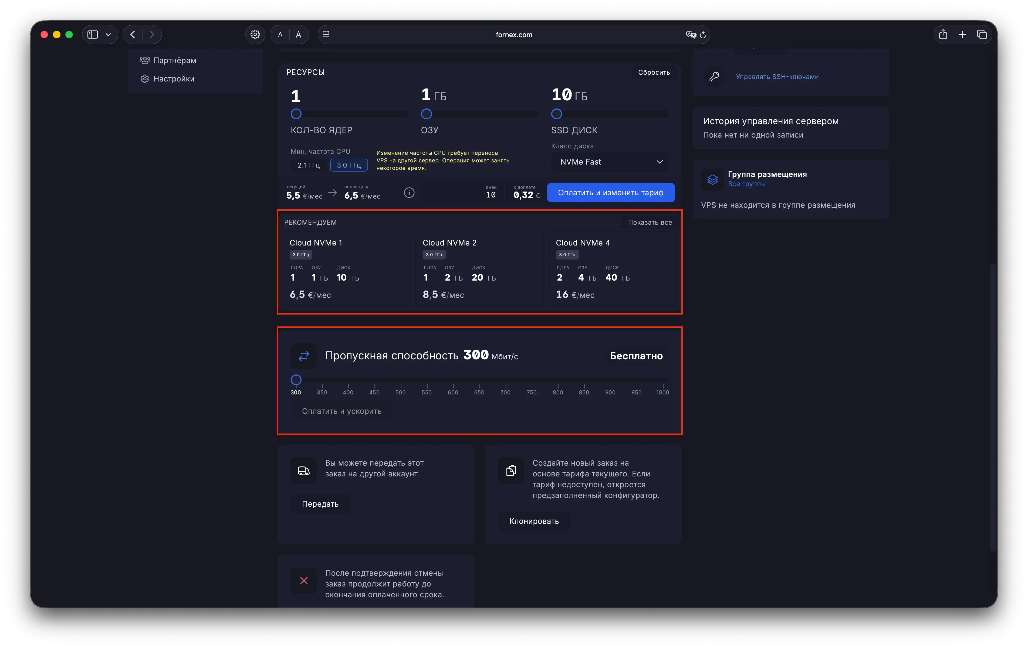This screenshot has width=1028, height=648.
Task: Show tab overview icon
Action: pyautogui.click(x=982, y=35)
